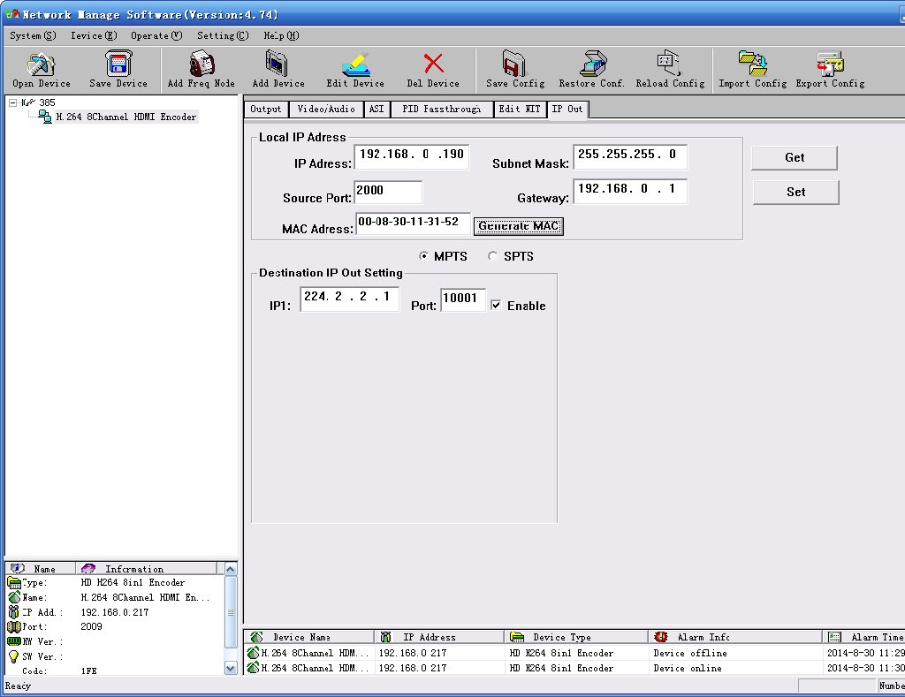Click the MAC Adress input field
Image resolution: width=905 pixels, height=697 pixels.
tap(414, 223)
